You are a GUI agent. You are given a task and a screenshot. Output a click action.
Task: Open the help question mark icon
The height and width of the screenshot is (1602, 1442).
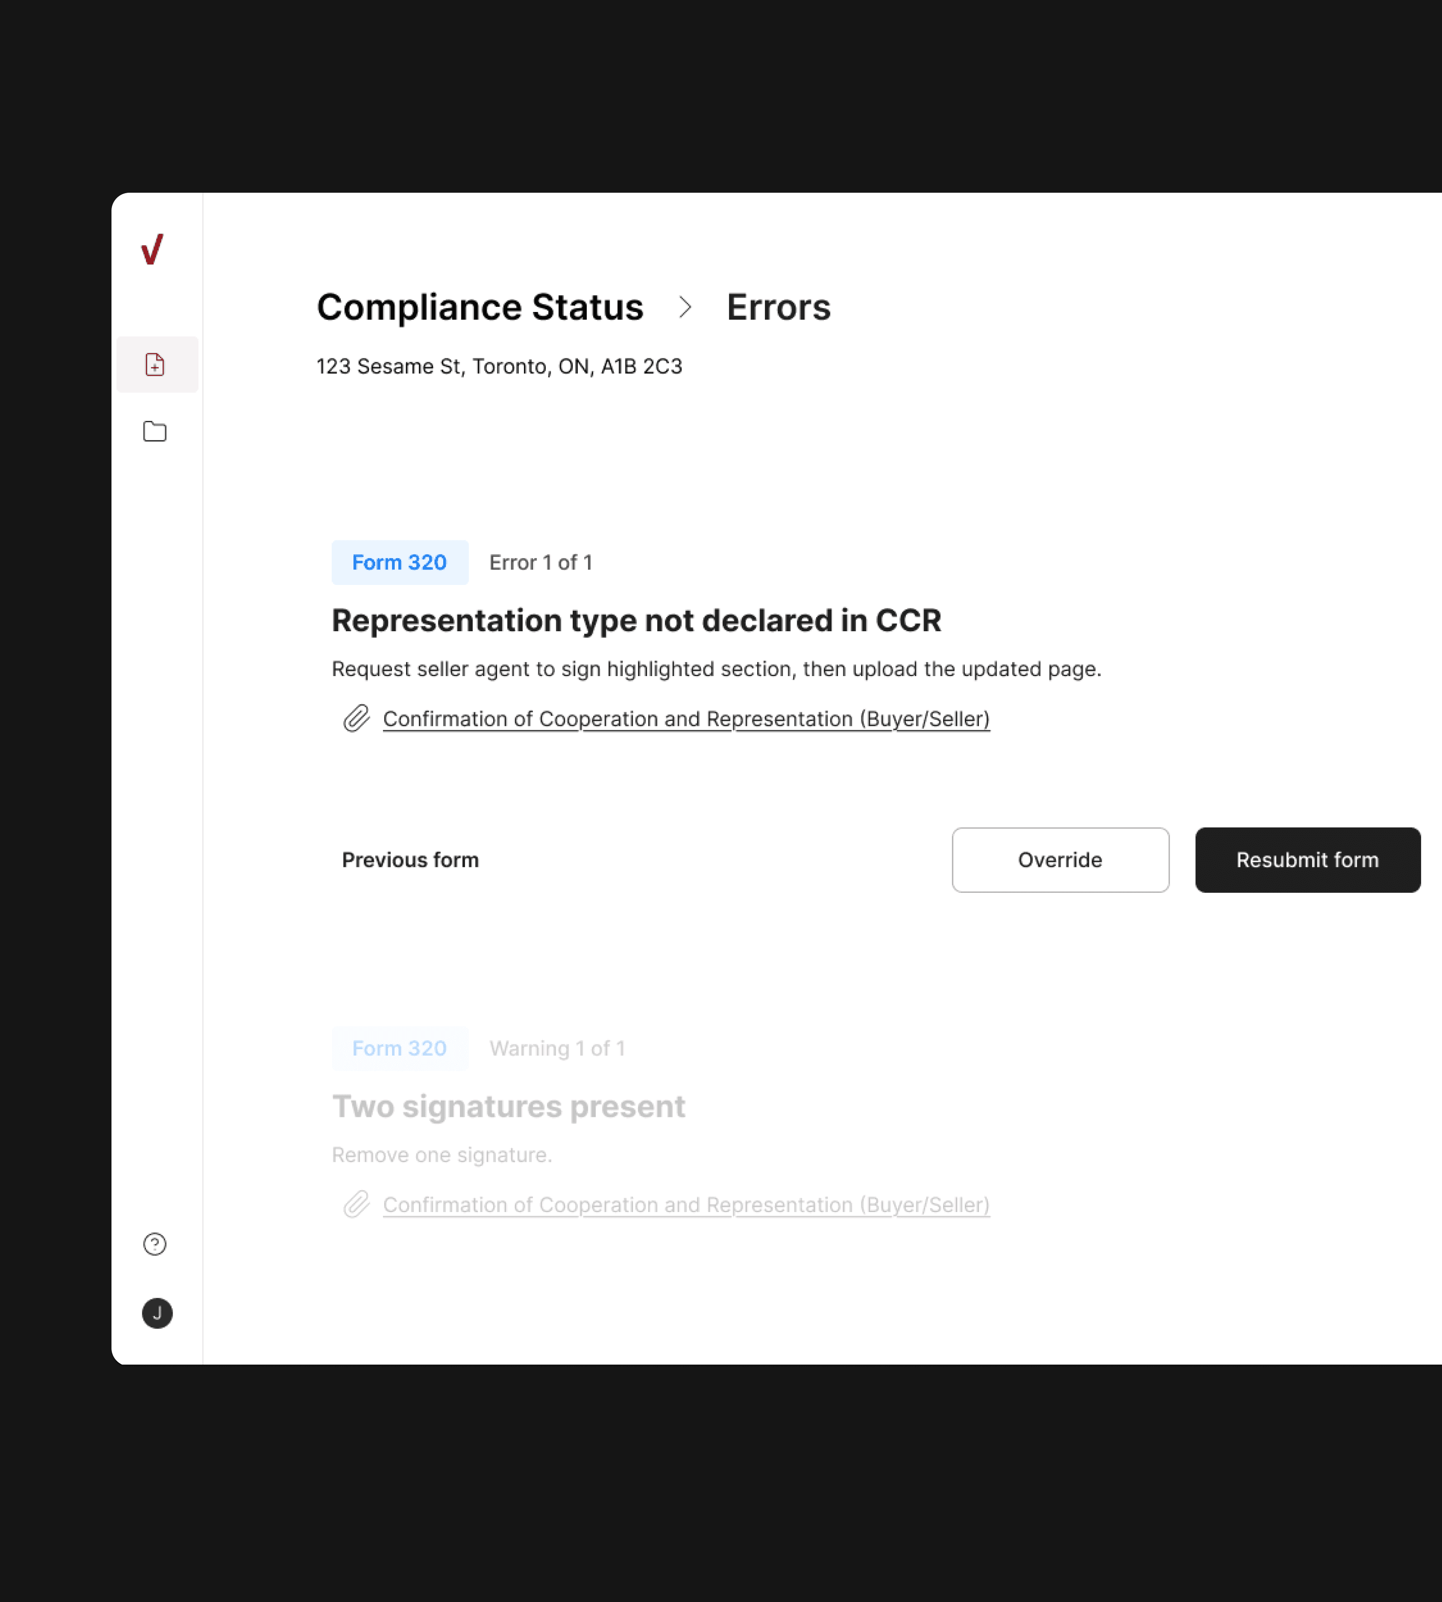pos(155,1244)
